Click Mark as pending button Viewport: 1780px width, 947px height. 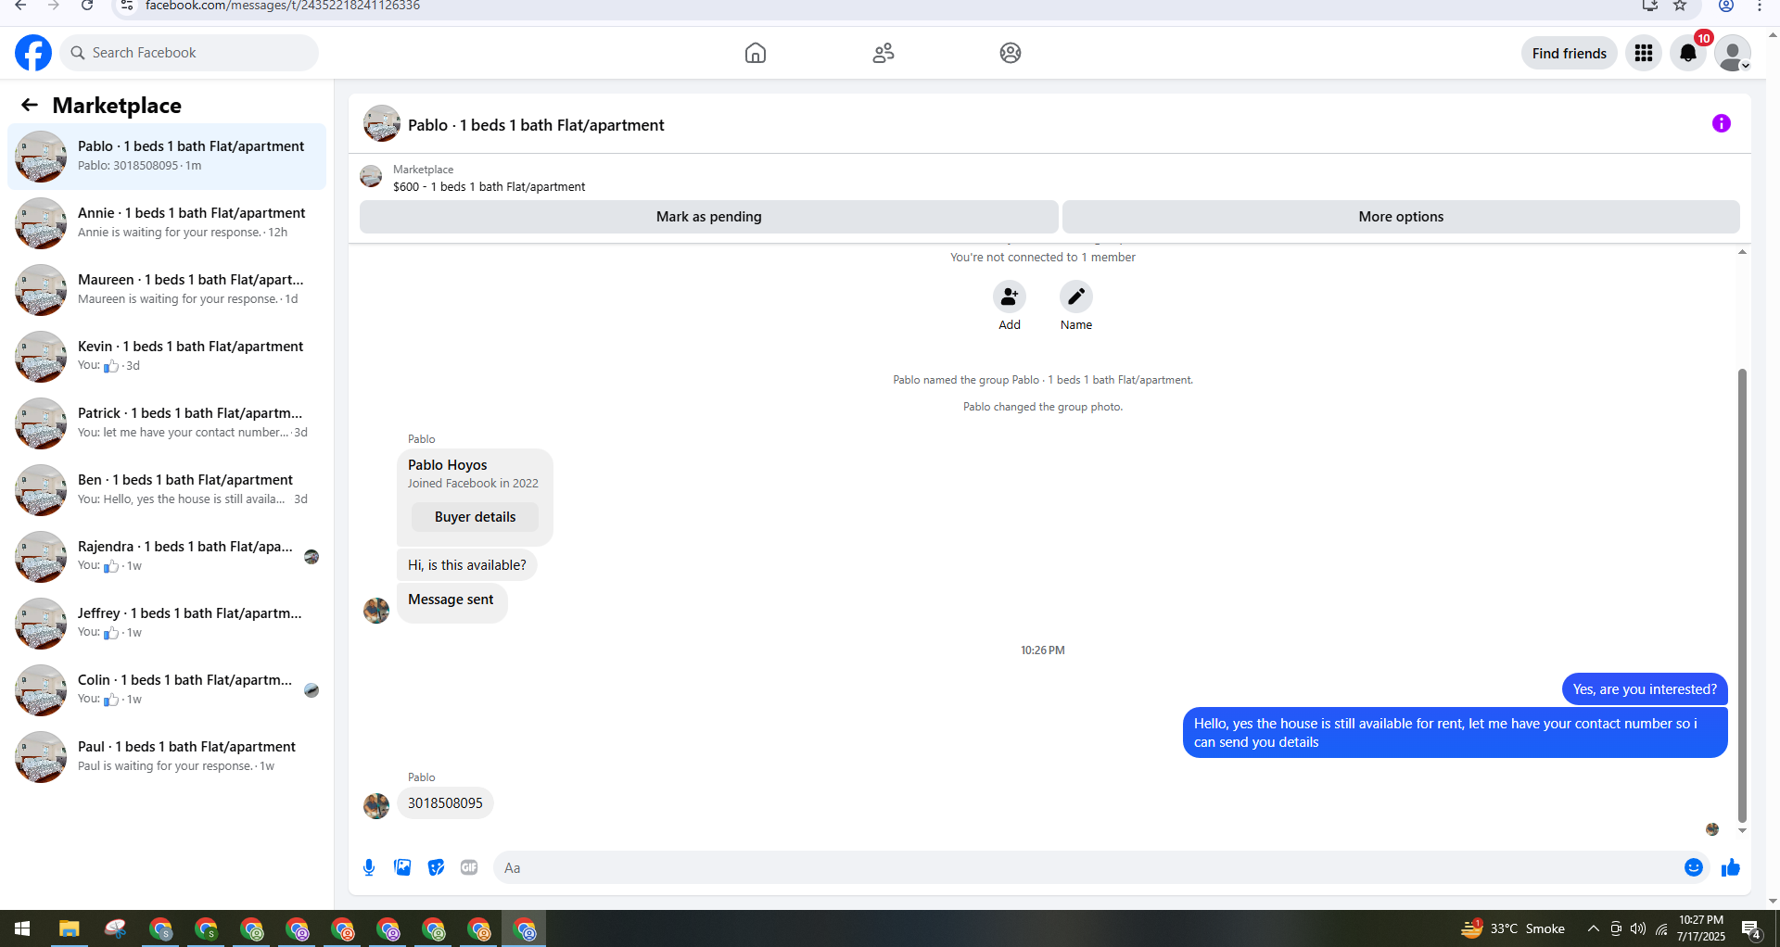pyautogui.click(x=709, y=217)
